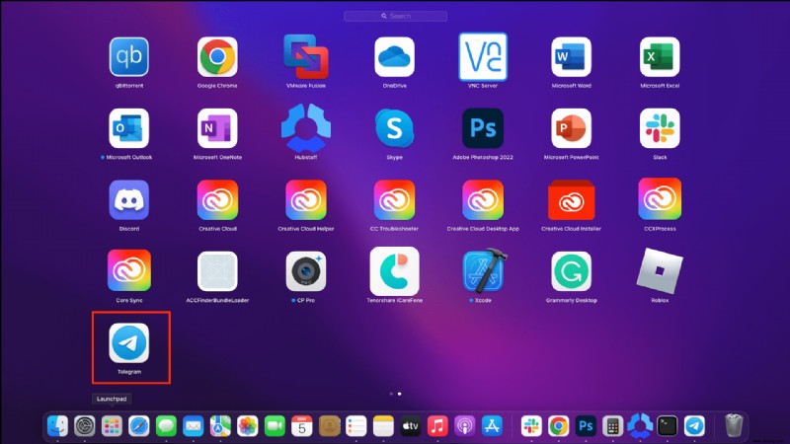Open CCXProcess app
The image size is (790, 444).
click(660, 199)
